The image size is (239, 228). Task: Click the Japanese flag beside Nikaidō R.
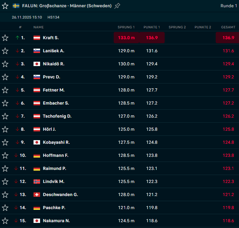pyautogui.click(x=36, y=64)
